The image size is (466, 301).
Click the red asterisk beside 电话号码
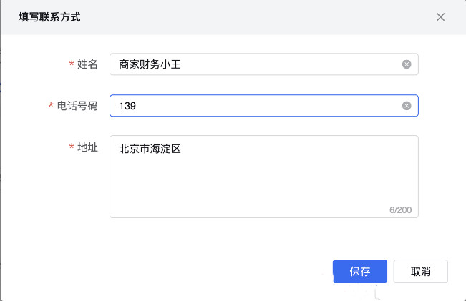coord(51,107)
